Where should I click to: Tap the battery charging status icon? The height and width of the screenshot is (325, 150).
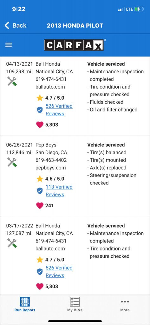click(x=139, y=9)
